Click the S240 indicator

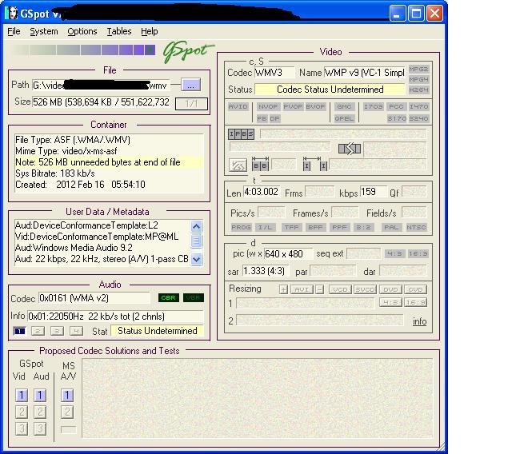(x=418, y=118)
